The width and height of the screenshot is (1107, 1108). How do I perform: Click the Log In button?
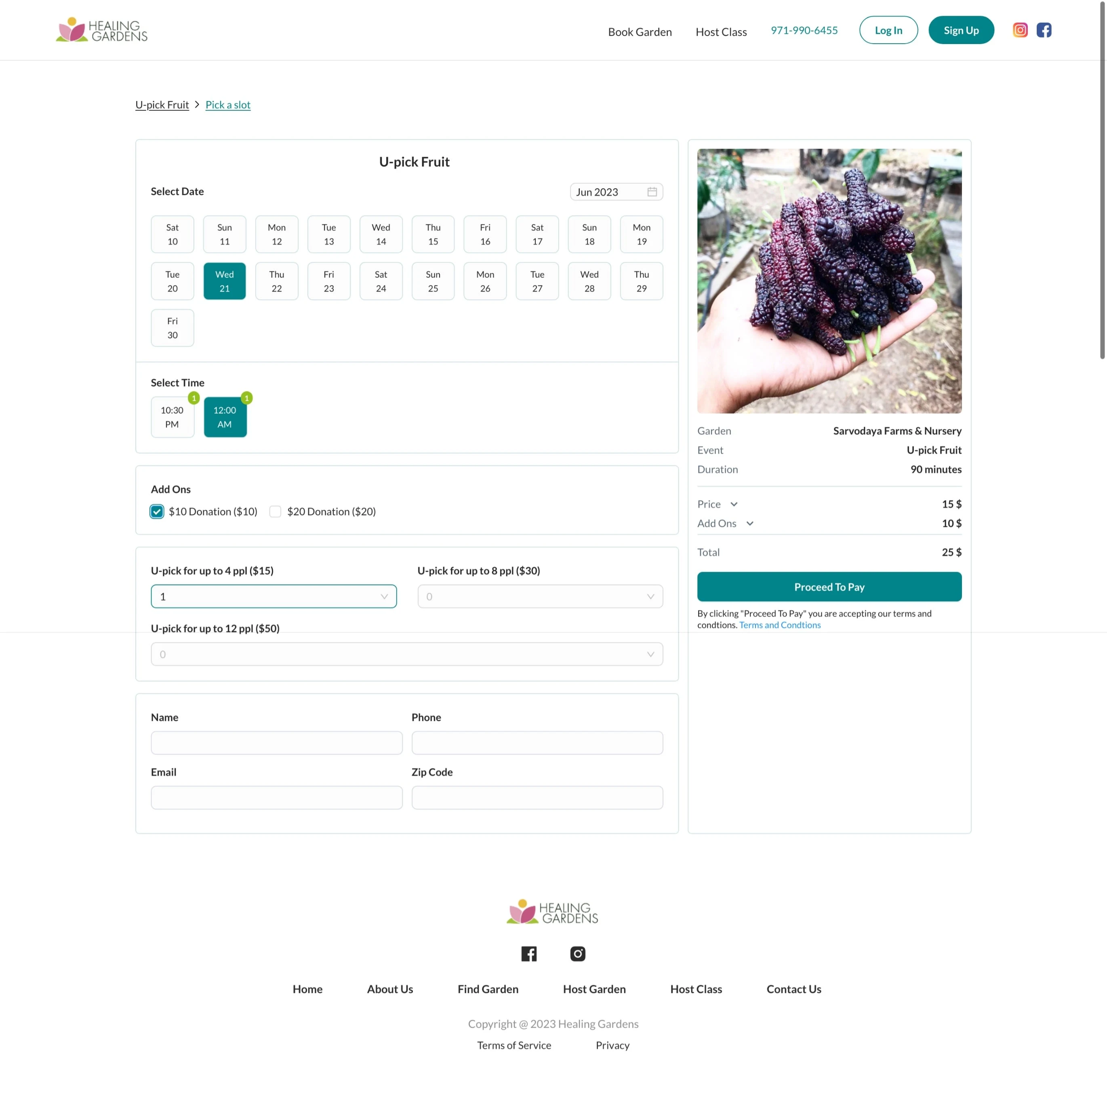888,29
